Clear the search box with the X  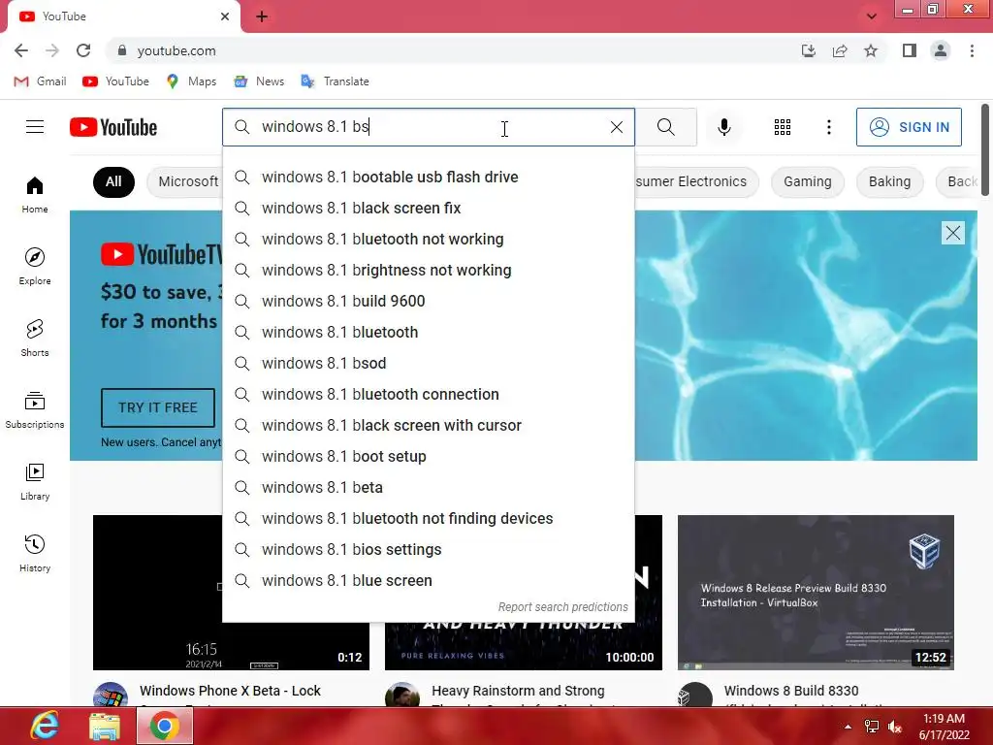click(616, 127)
